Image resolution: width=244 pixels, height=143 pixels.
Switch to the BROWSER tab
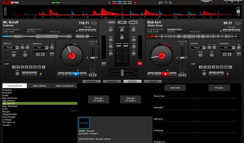(x=91, y=82)
